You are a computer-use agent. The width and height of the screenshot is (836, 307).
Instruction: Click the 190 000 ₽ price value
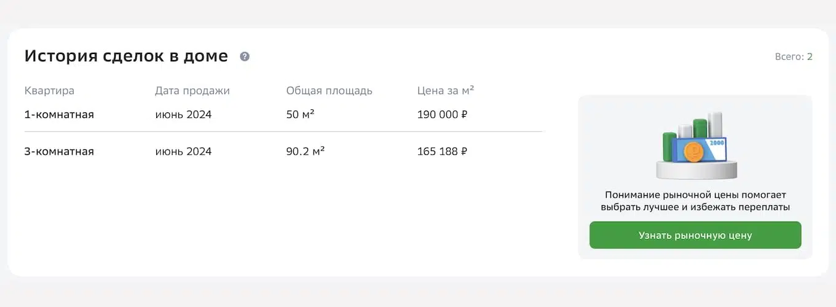coord(442,114)
